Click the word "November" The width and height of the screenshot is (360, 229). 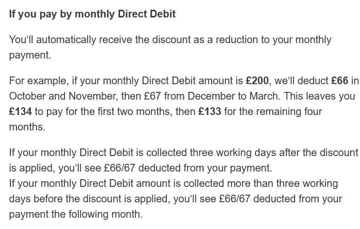[x=94, y=96]
